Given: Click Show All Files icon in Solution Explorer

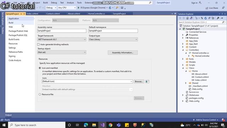Looking at the screenshot, I should [213, 18].
